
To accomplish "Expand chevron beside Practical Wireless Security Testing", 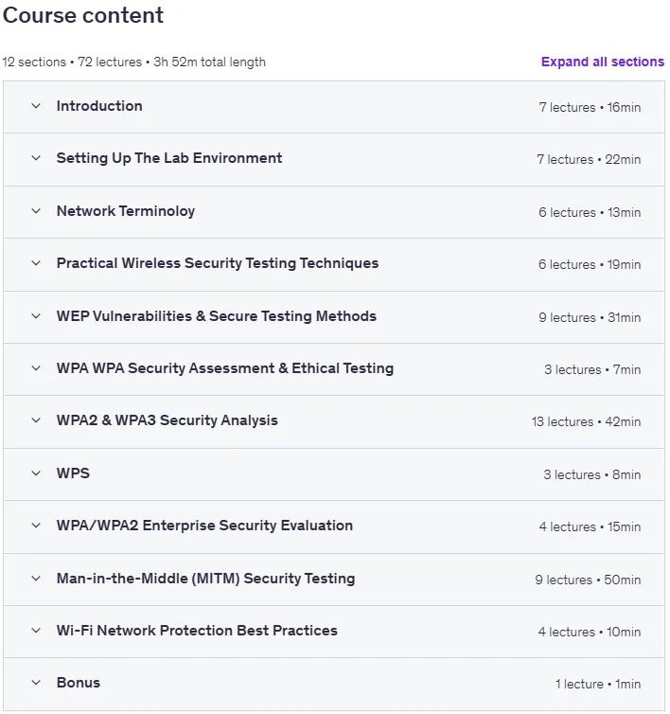I will tap(36, 263).
